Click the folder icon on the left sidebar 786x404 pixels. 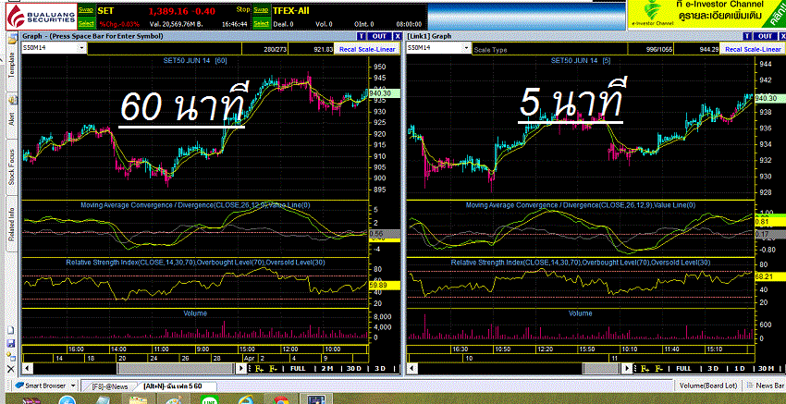[x=13, y=38]
